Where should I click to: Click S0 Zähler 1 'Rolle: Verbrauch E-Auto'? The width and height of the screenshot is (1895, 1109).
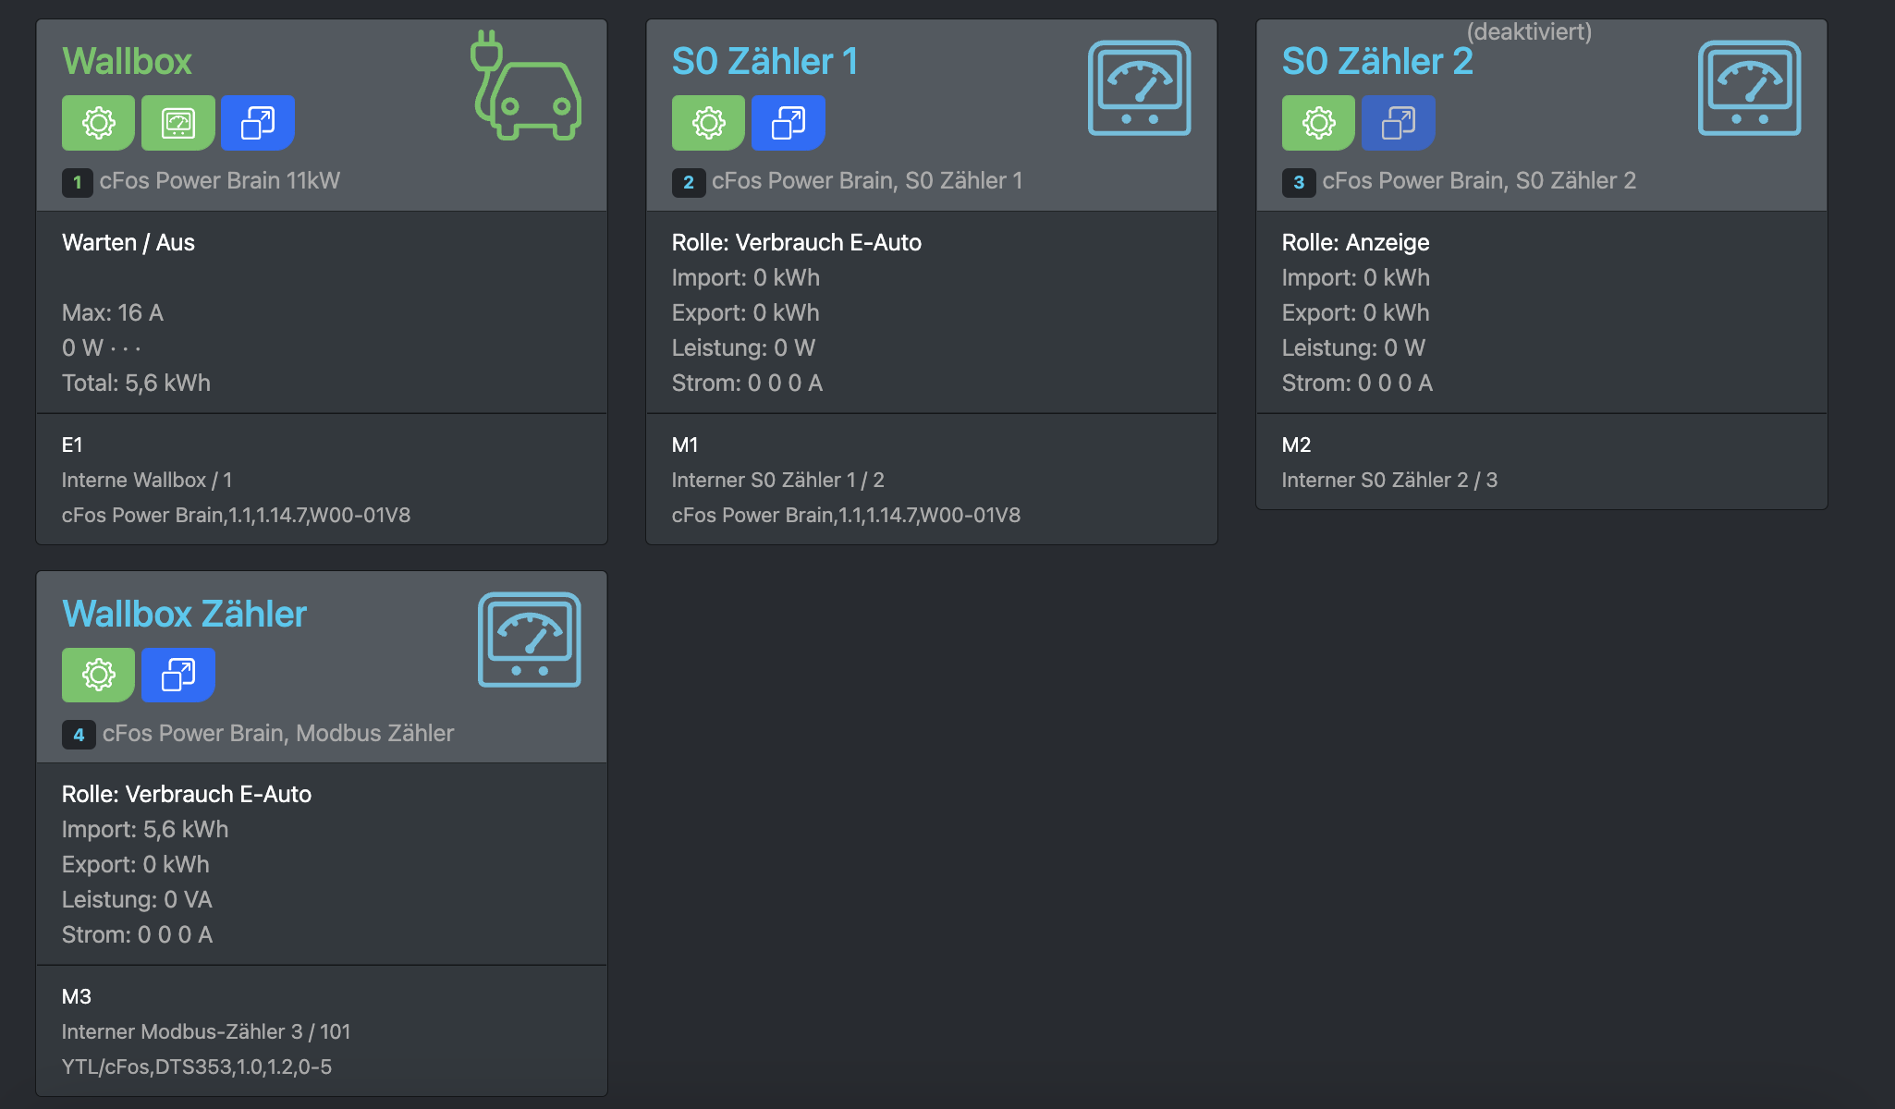coord(797,242)
